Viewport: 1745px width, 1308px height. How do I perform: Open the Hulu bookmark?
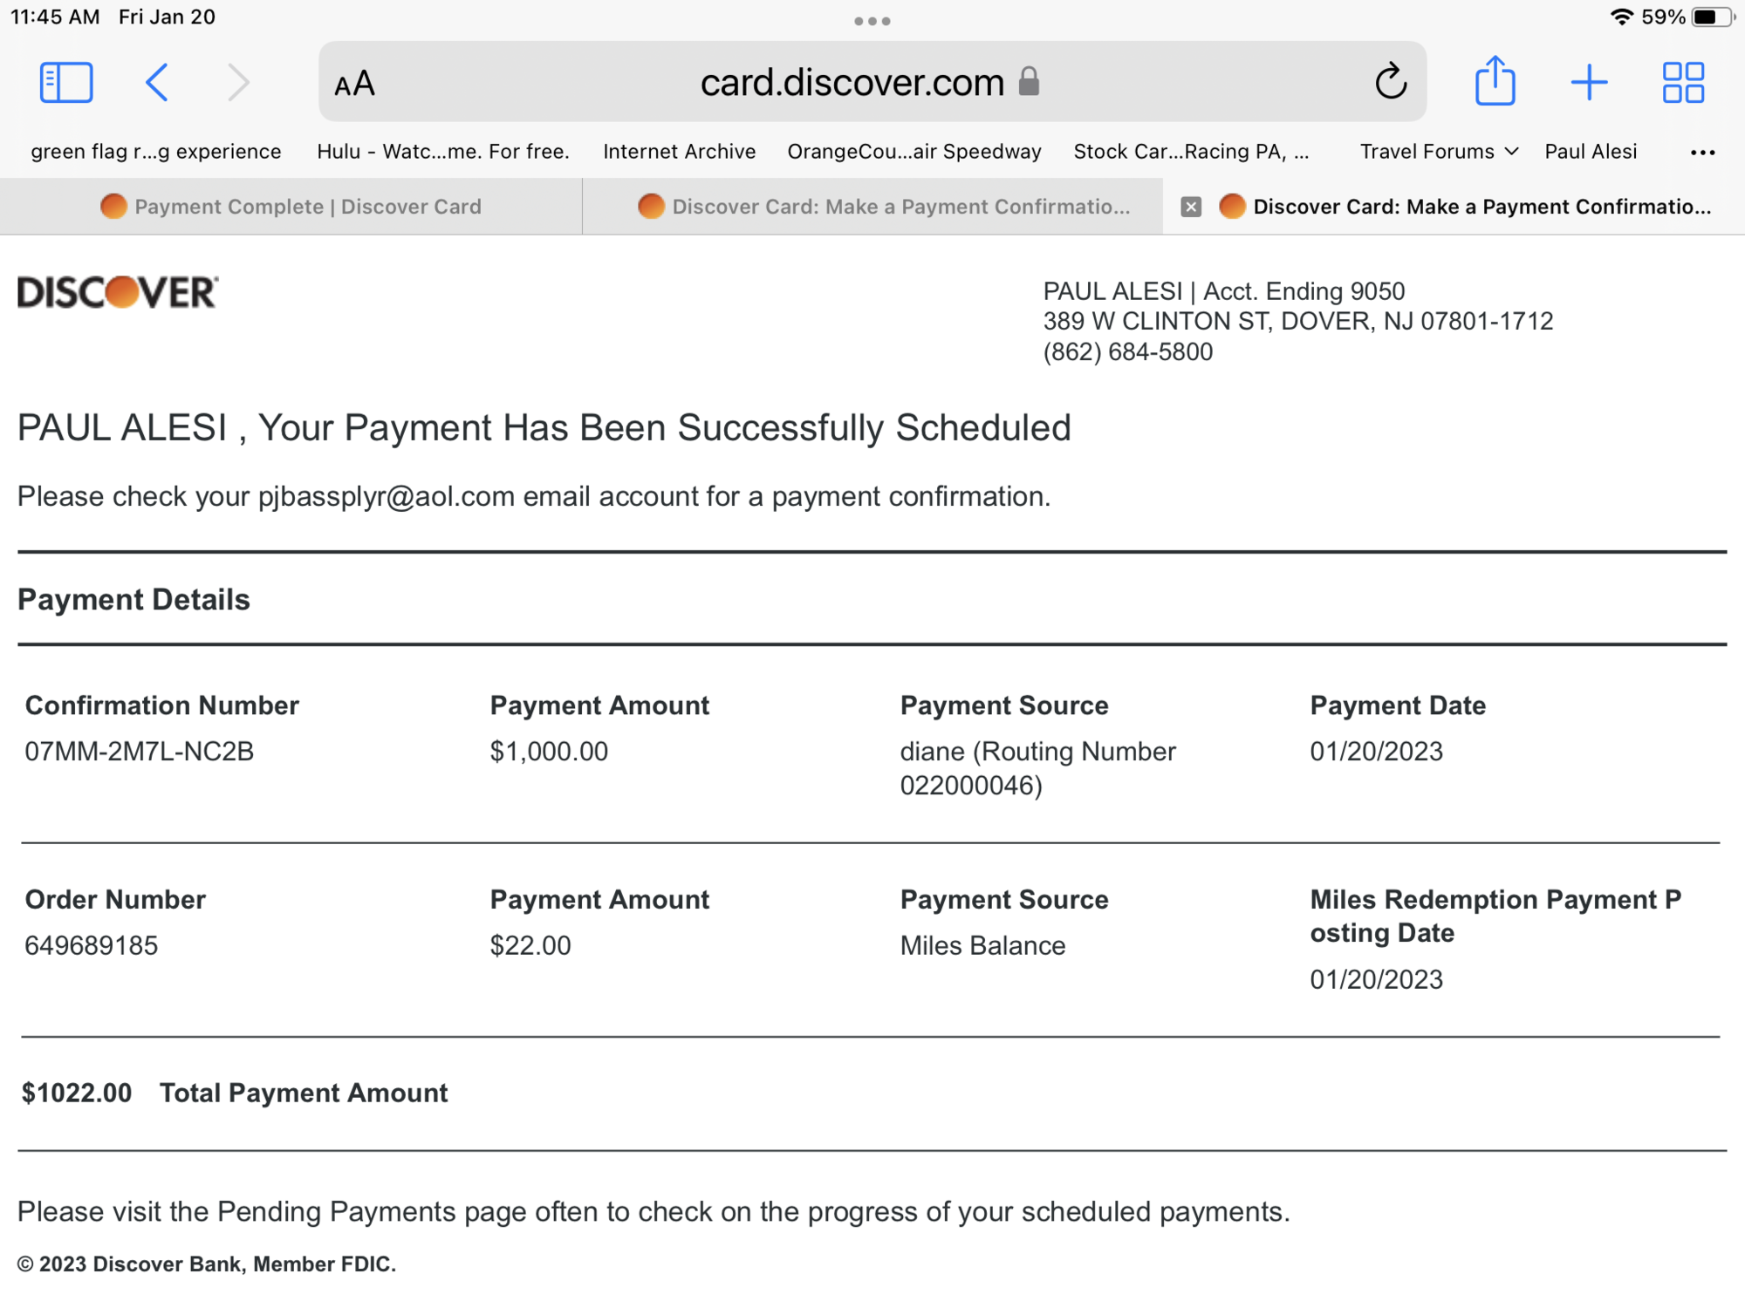[x=442, y=152]
